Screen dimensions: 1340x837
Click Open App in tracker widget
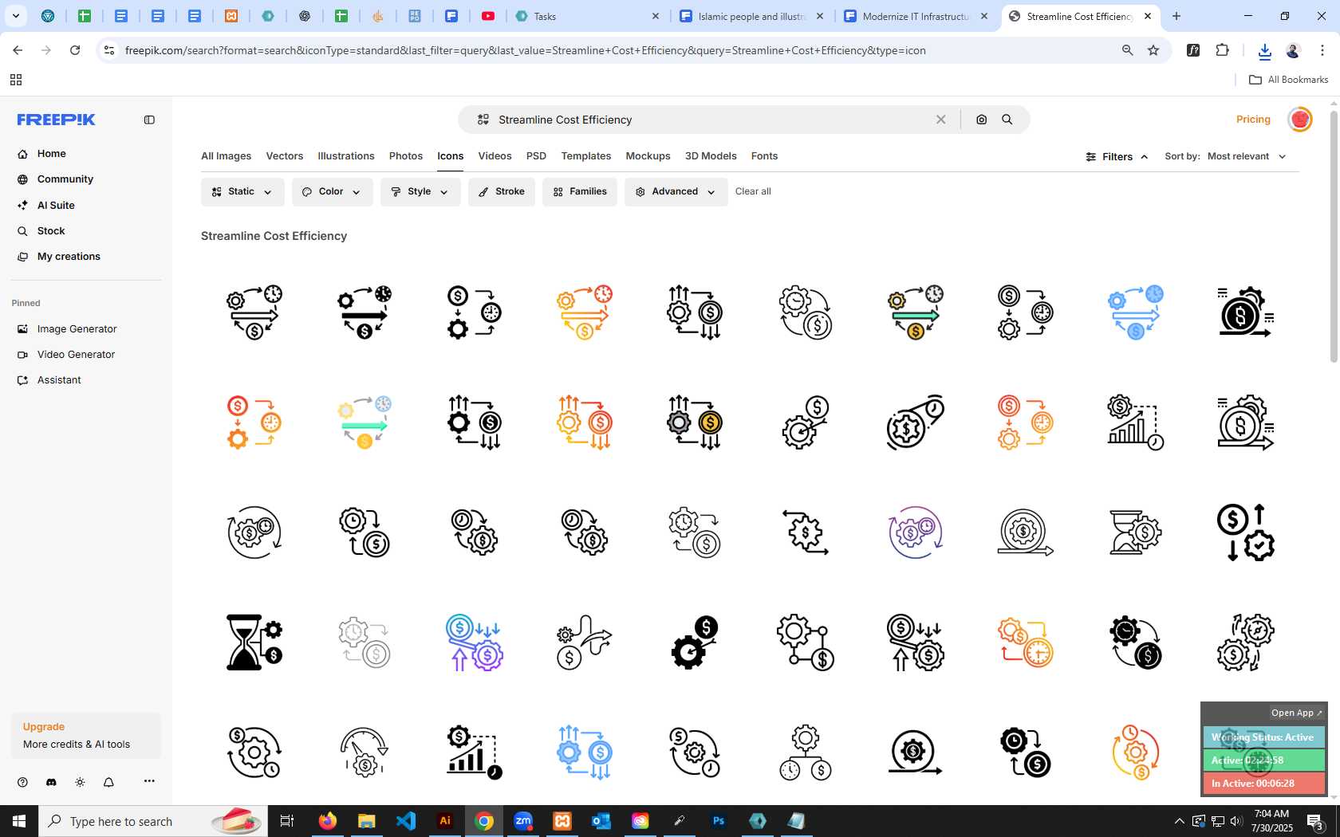(1296, 713)
